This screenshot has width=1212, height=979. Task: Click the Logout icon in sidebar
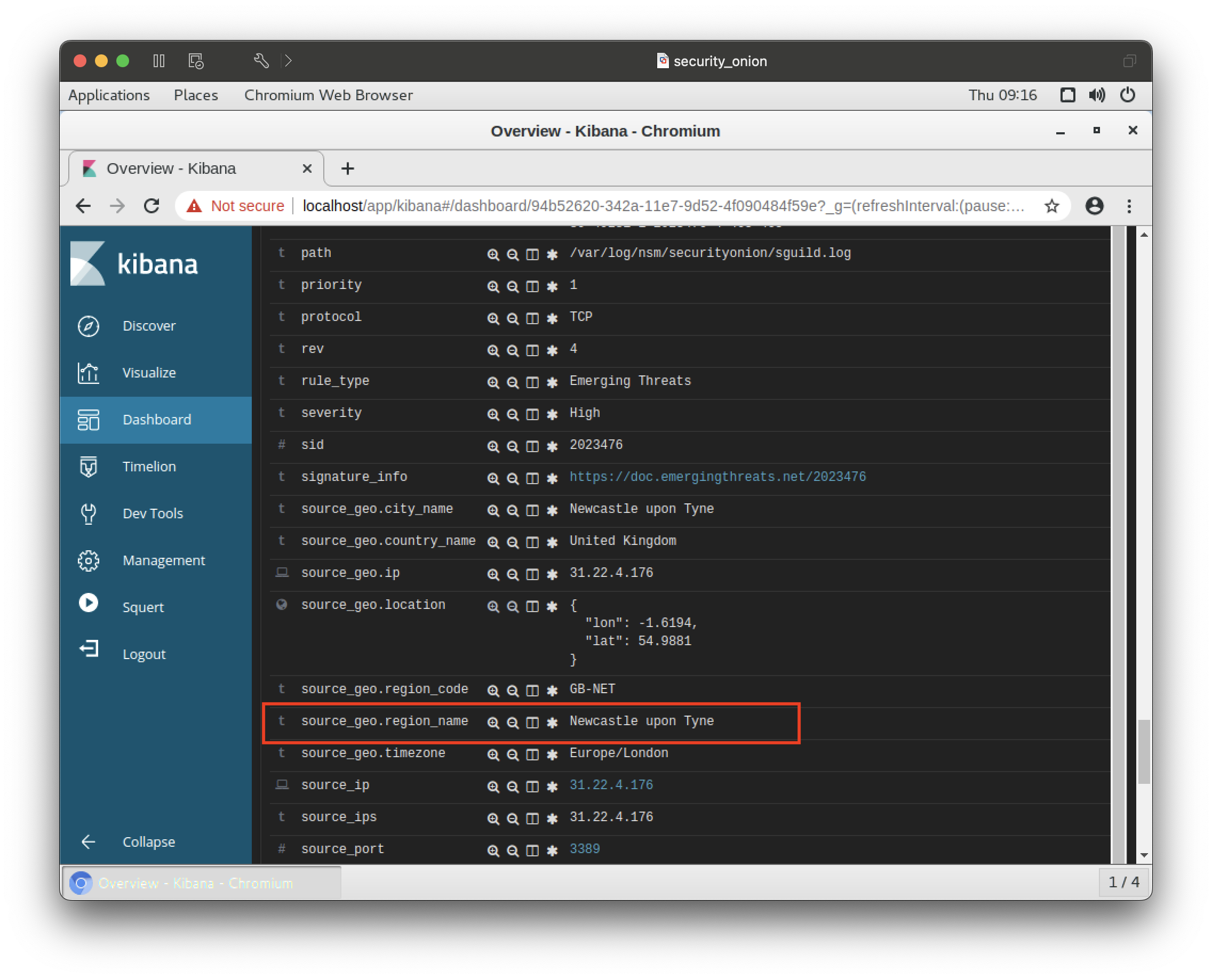pos(88,649)
